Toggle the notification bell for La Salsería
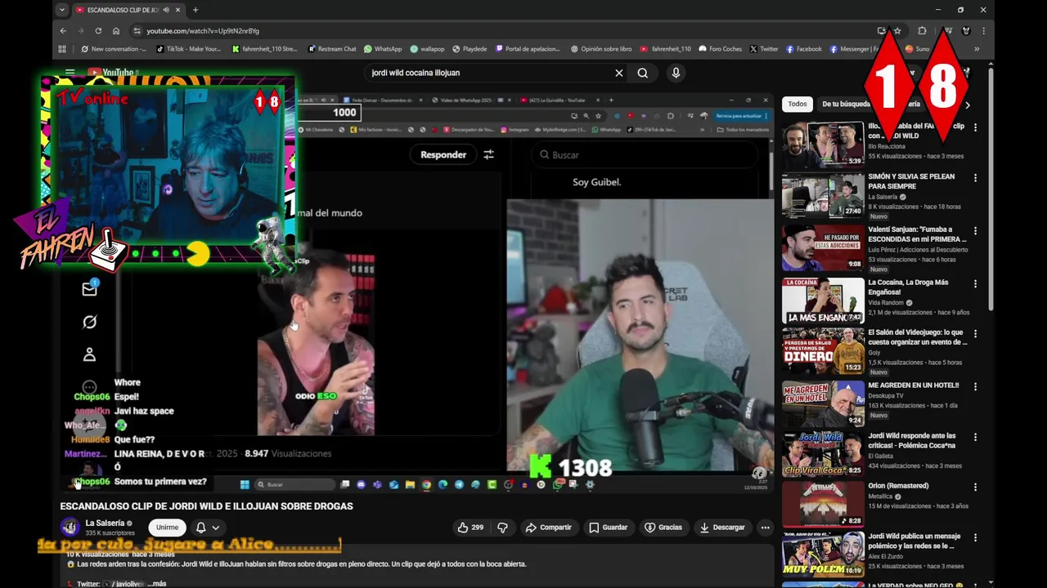Viewport: 1047px width, 588px height. (x=200, y=528)
